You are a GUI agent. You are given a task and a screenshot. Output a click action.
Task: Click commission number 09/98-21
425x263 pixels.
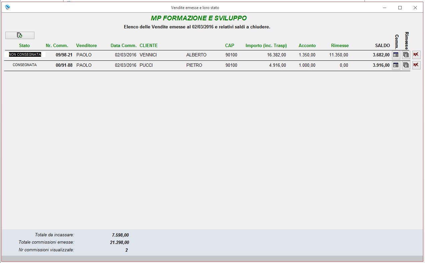64,55
